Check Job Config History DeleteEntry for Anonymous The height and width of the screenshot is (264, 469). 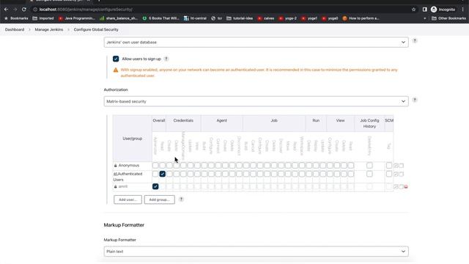pyautogui.click(x=369, y=165)
